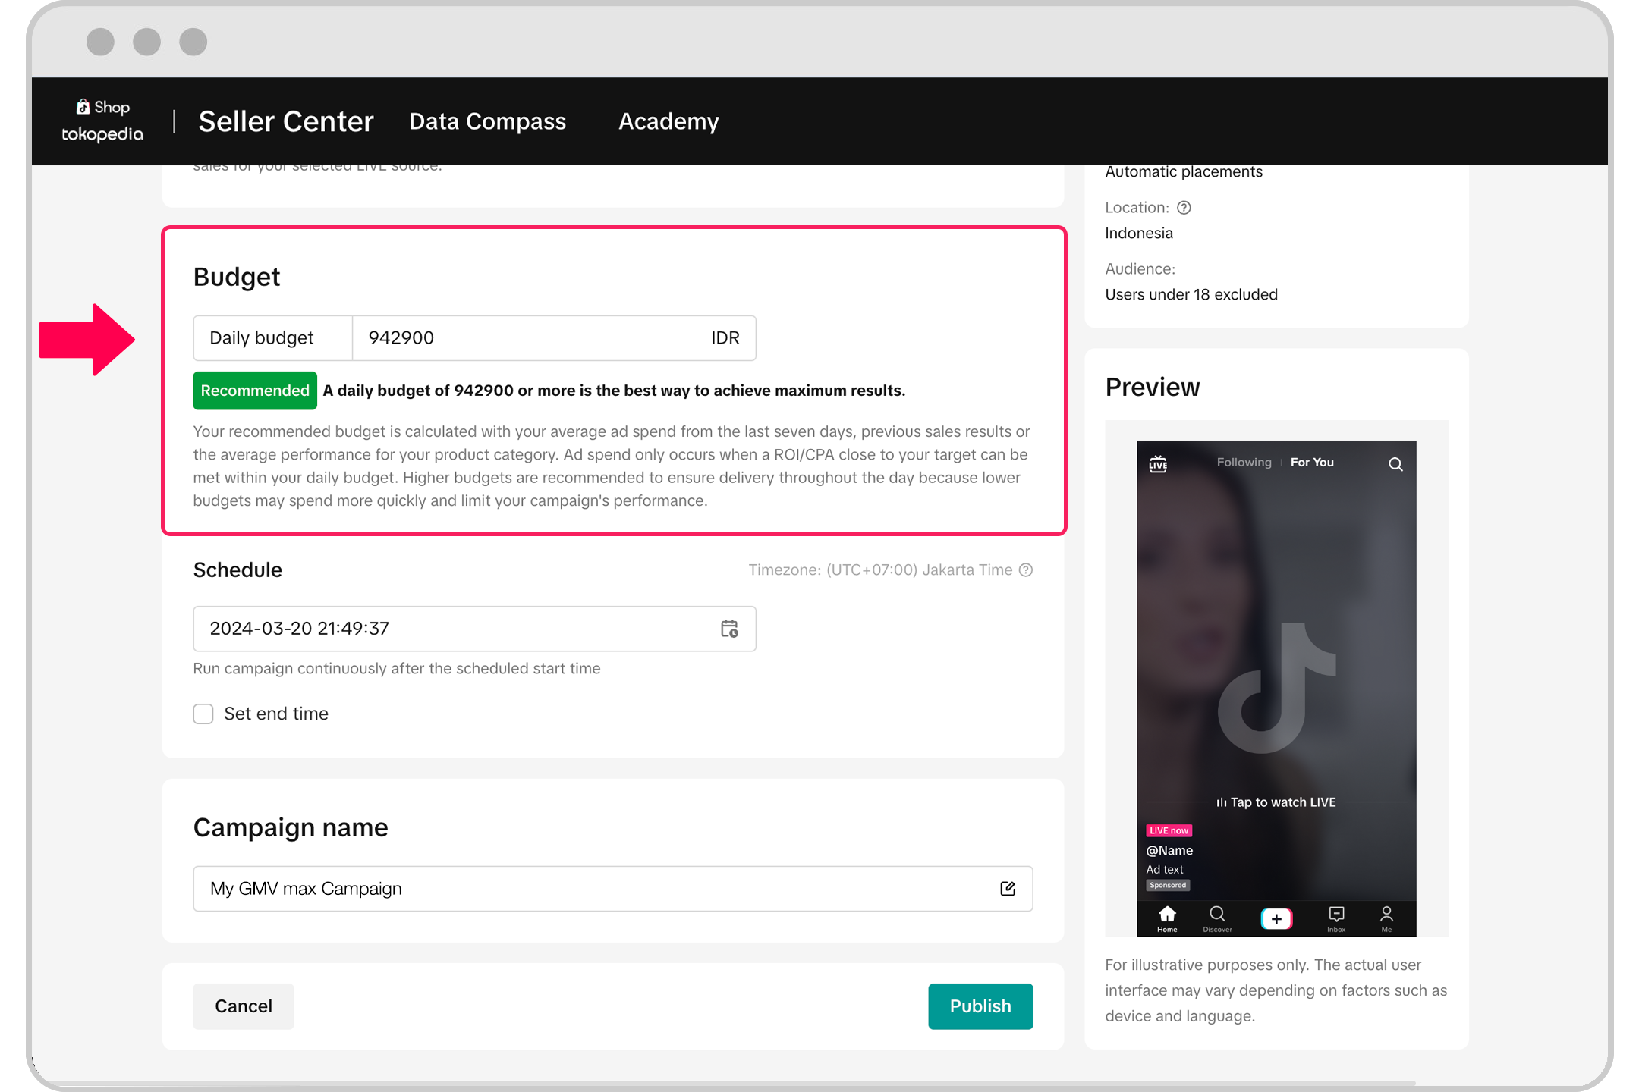
Task: Click the search magnifier in the ad preview
Action: [x=1395, y=465]
